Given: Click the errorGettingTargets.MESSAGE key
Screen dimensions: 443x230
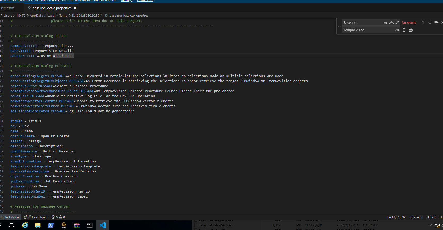Looking at the screenshot, I should (38, 76).
